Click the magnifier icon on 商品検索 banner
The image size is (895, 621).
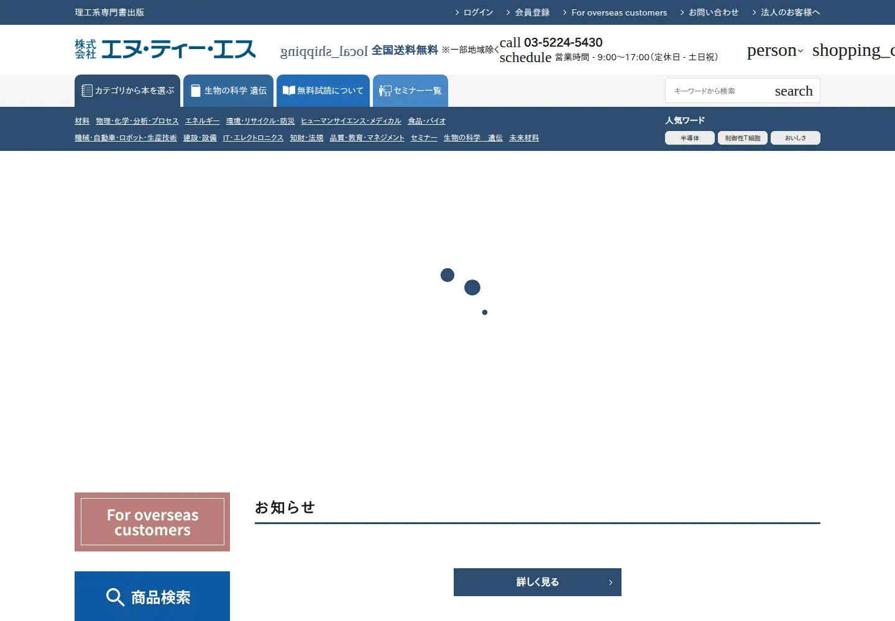click(x=115, y=597)
